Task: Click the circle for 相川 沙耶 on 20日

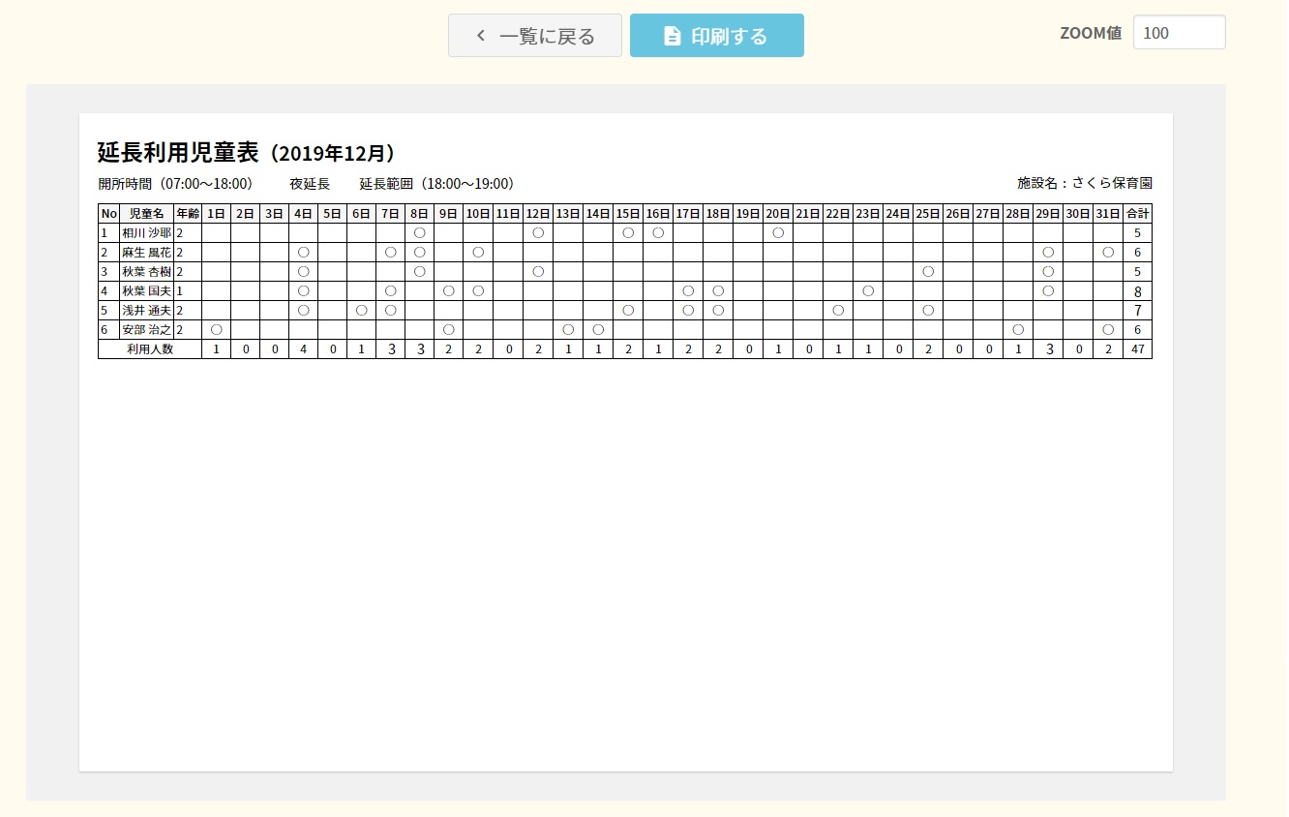Action: pos(778,233)
